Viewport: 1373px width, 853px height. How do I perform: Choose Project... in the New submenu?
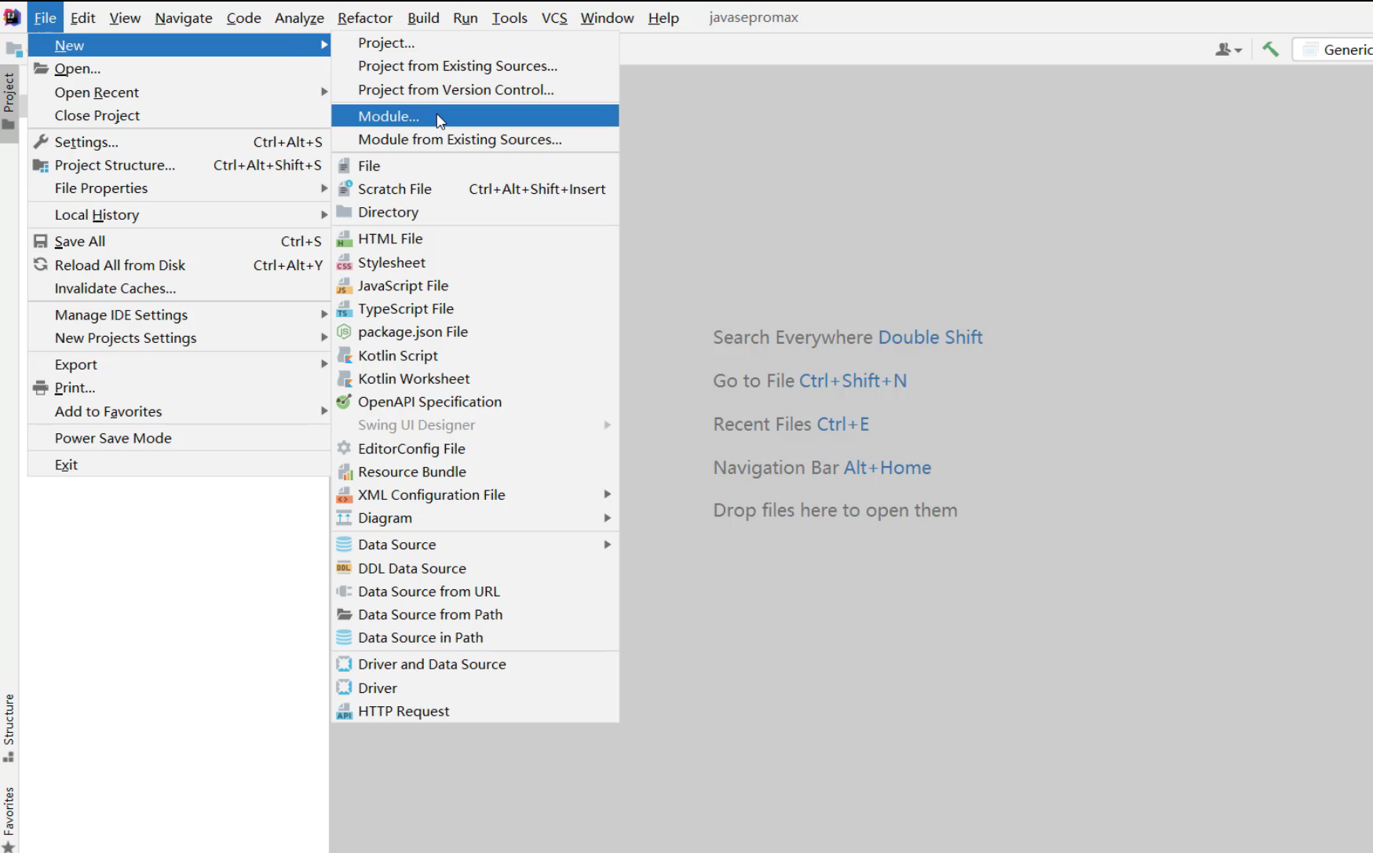[x=475, y=43]
